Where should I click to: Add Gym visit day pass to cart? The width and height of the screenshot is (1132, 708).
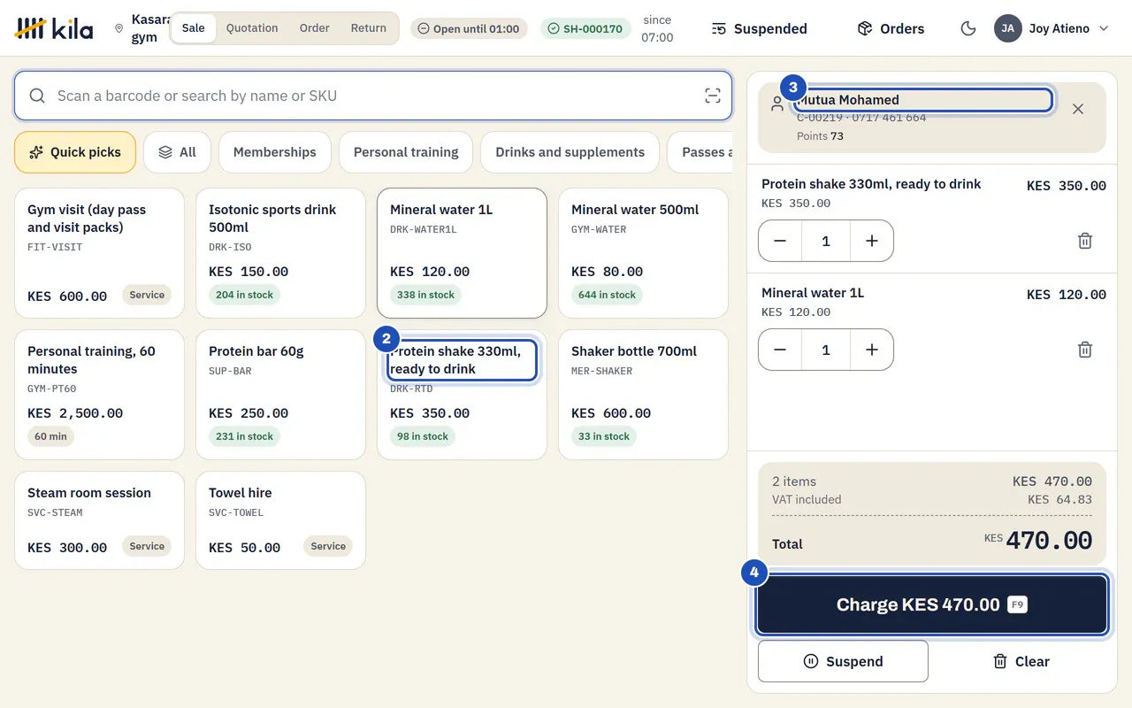point(100,253)
